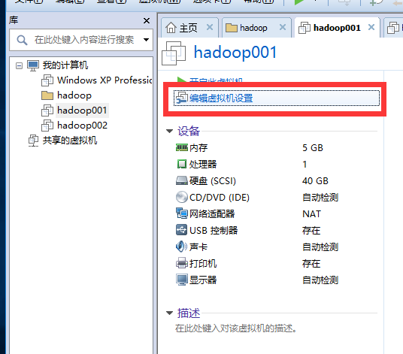Image resolution: width=403 pixels, height=354 pixels.
Task: Click the CD/DVD (IDE) disc icon
Action: click(x=182, y=197)
